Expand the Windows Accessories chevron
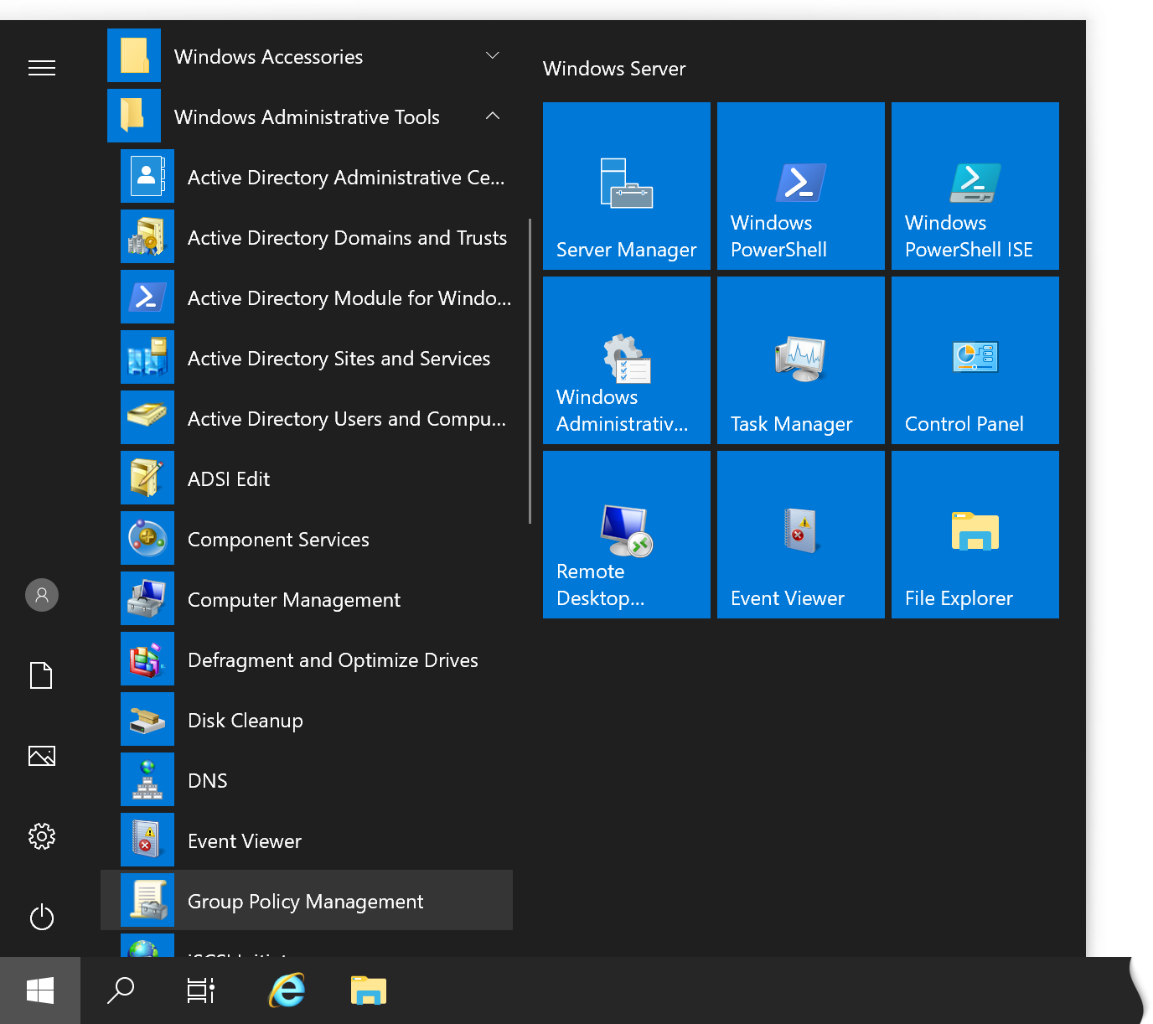 pos(493,55)
